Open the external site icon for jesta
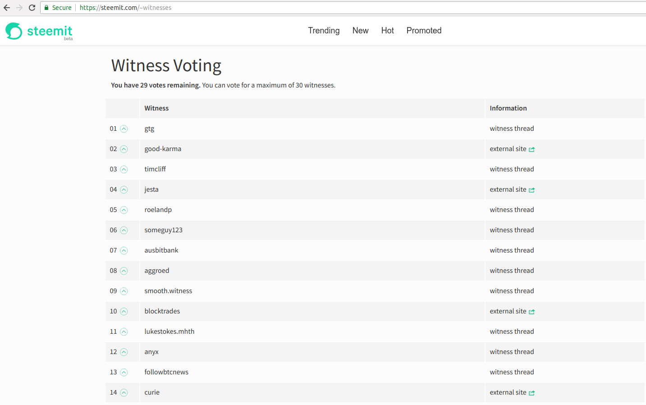The height and width of the screenshot is (405, 646). [x=532, y=190]
